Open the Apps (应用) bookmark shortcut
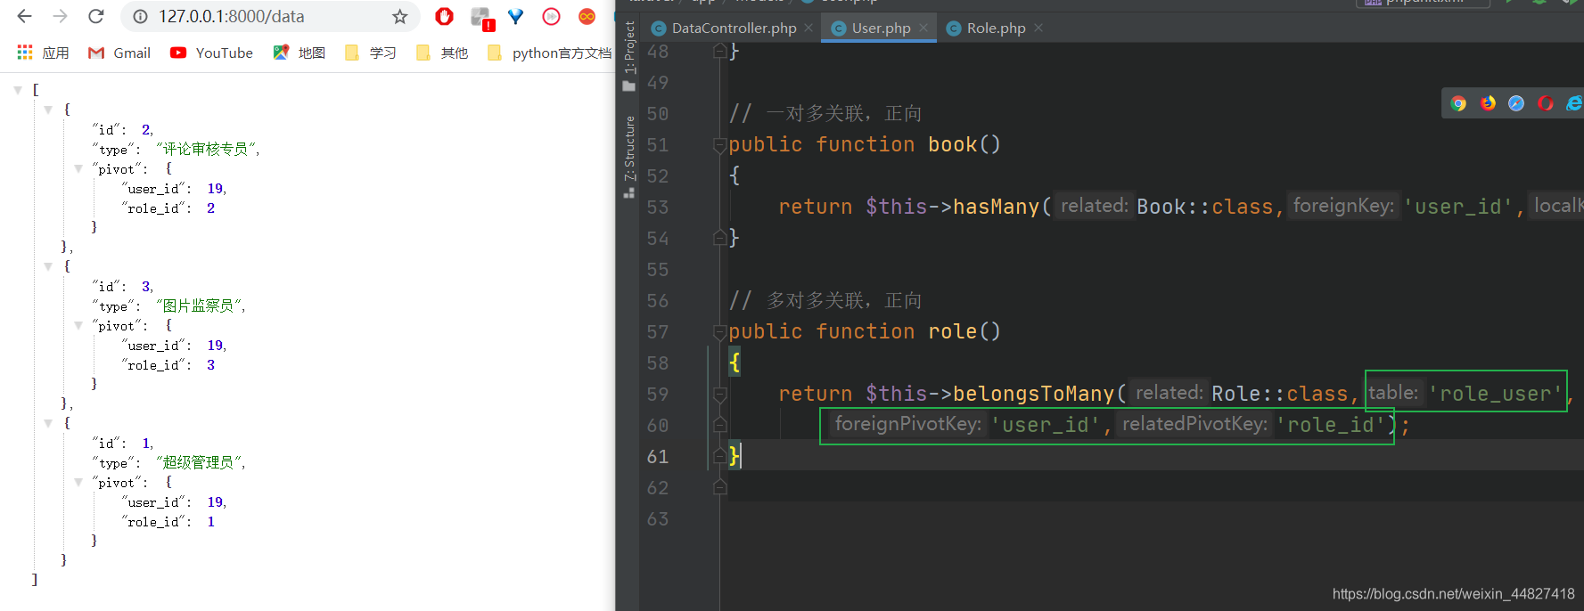The image size is (1584, 611). [43, 53]
